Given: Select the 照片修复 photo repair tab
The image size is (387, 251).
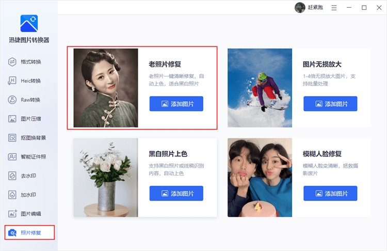Looking at the screenshot, I should click(x=29, y=232).
